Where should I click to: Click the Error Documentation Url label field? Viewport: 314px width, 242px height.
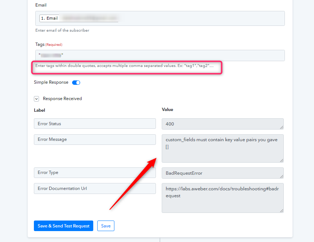95,189
